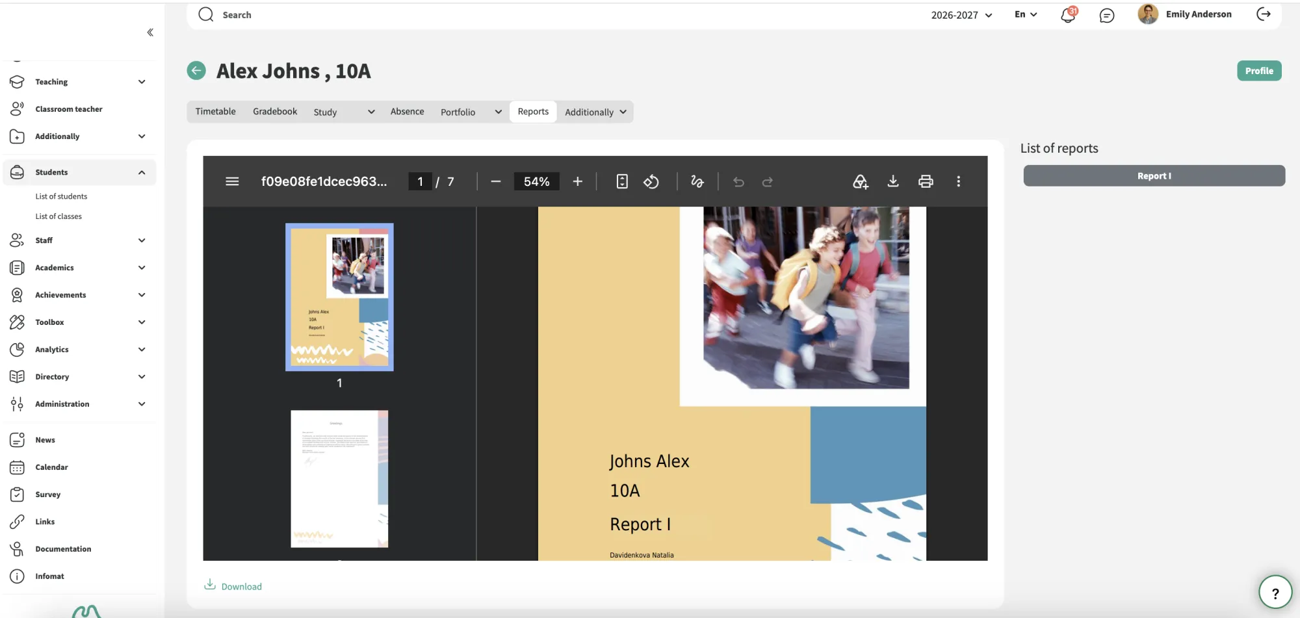Expand the Additionally dropdown in student tabs

pos(595,112)
